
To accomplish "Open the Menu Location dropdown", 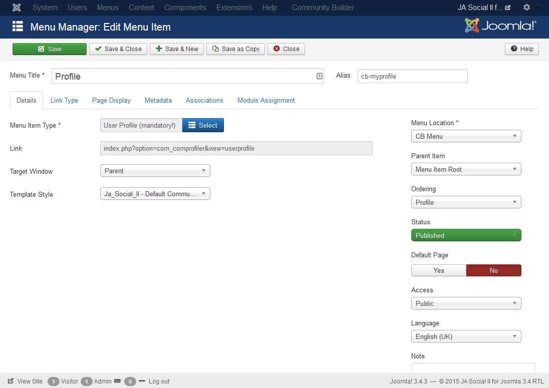I will pos(466,136).
